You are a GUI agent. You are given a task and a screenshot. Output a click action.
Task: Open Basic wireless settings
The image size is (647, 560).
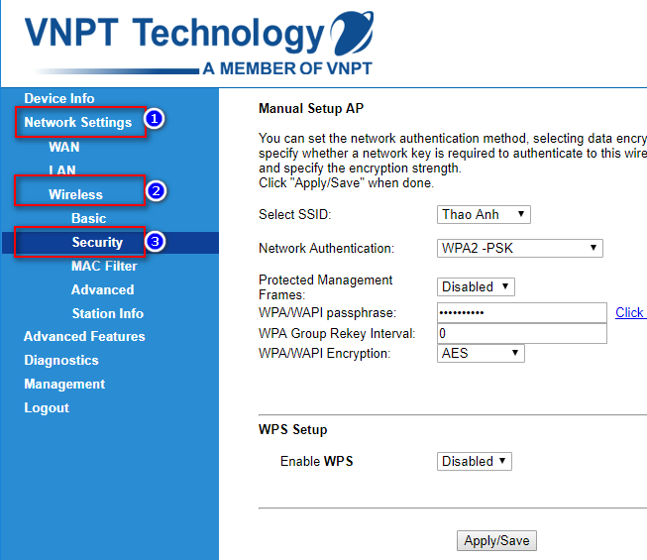pyautogui.click(x=88, y=218)
